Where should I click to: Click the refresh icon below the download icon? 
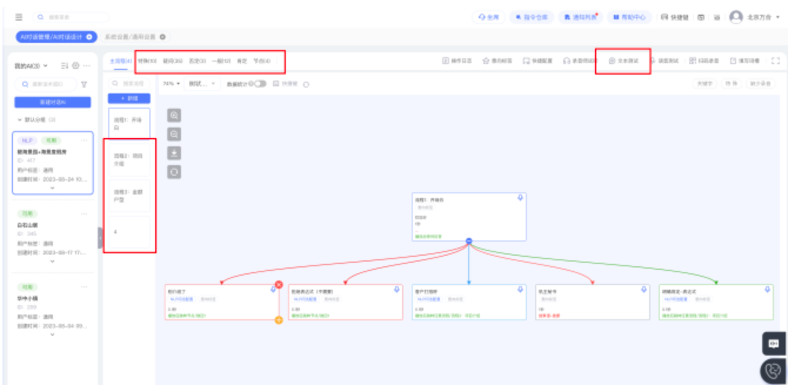tap(174, 172)
